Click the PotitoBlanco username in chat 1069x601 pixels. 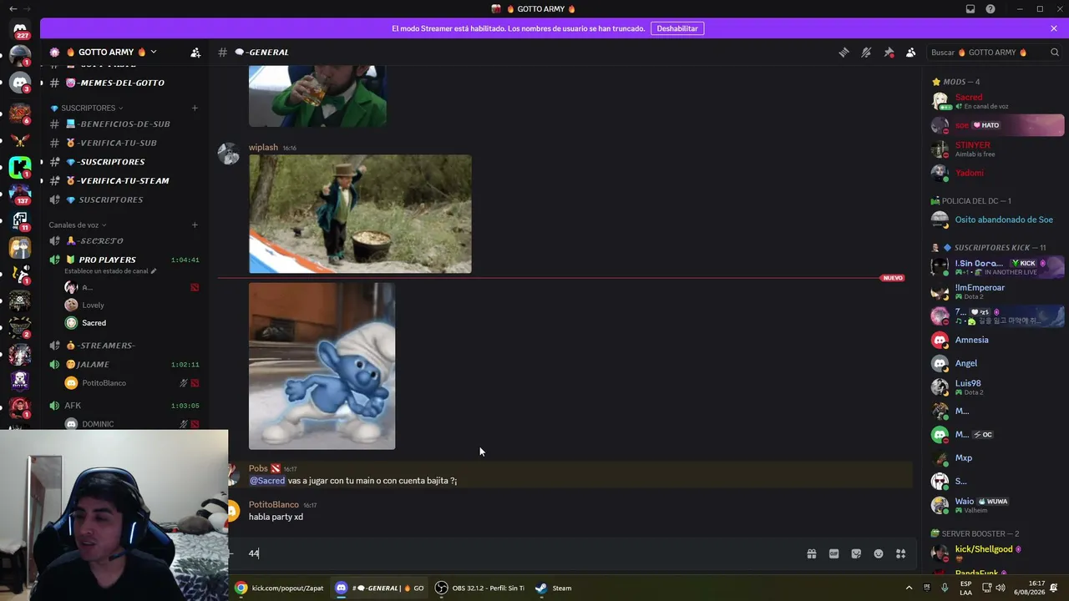[273, 505]
